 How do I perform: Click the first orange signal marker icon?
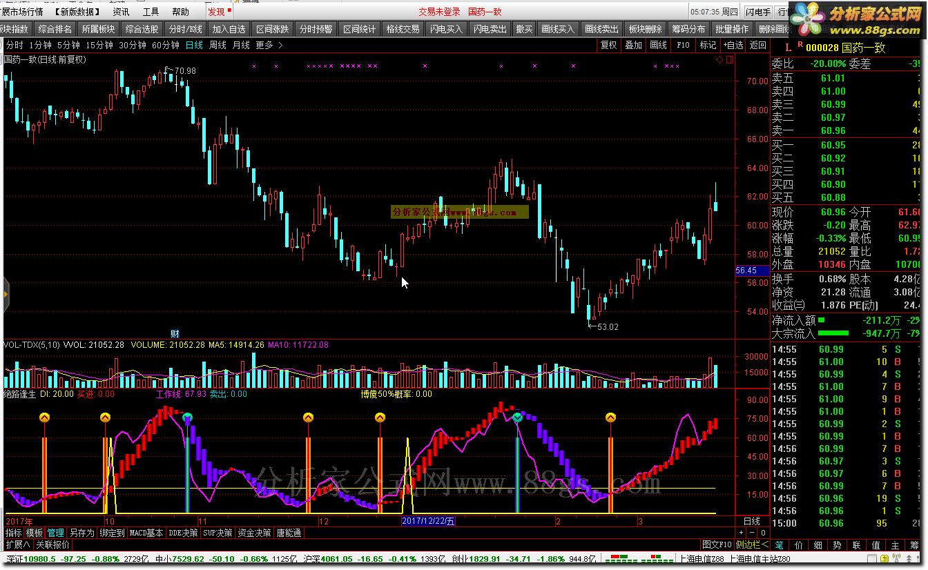click(44, 417)
